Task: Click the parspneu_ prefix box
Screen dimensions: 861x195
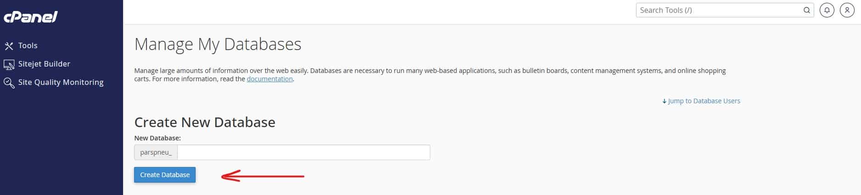Action: click(156, 152)
